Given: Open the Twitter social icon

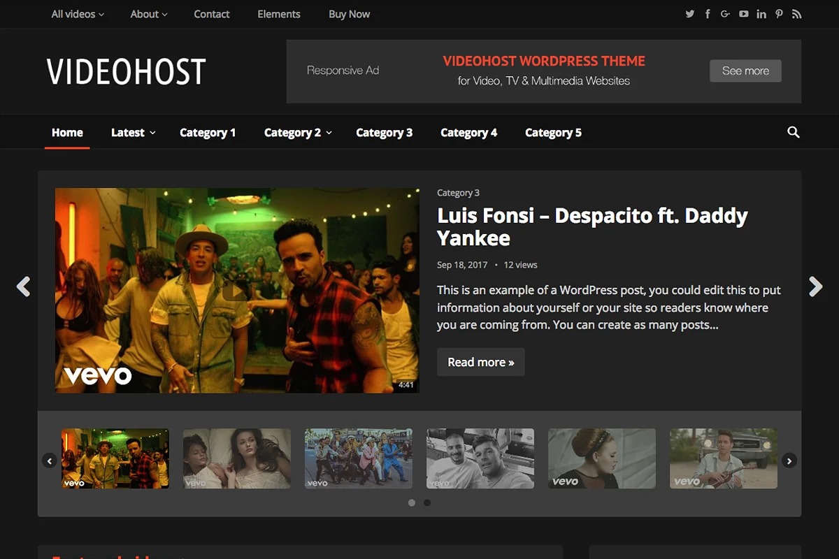Looking at the screenshot, I should point(690,14).
